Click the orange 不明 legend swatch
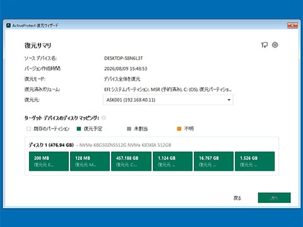 [179, 129]
